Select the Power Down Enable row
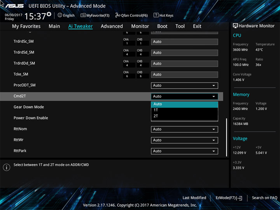 112,118
